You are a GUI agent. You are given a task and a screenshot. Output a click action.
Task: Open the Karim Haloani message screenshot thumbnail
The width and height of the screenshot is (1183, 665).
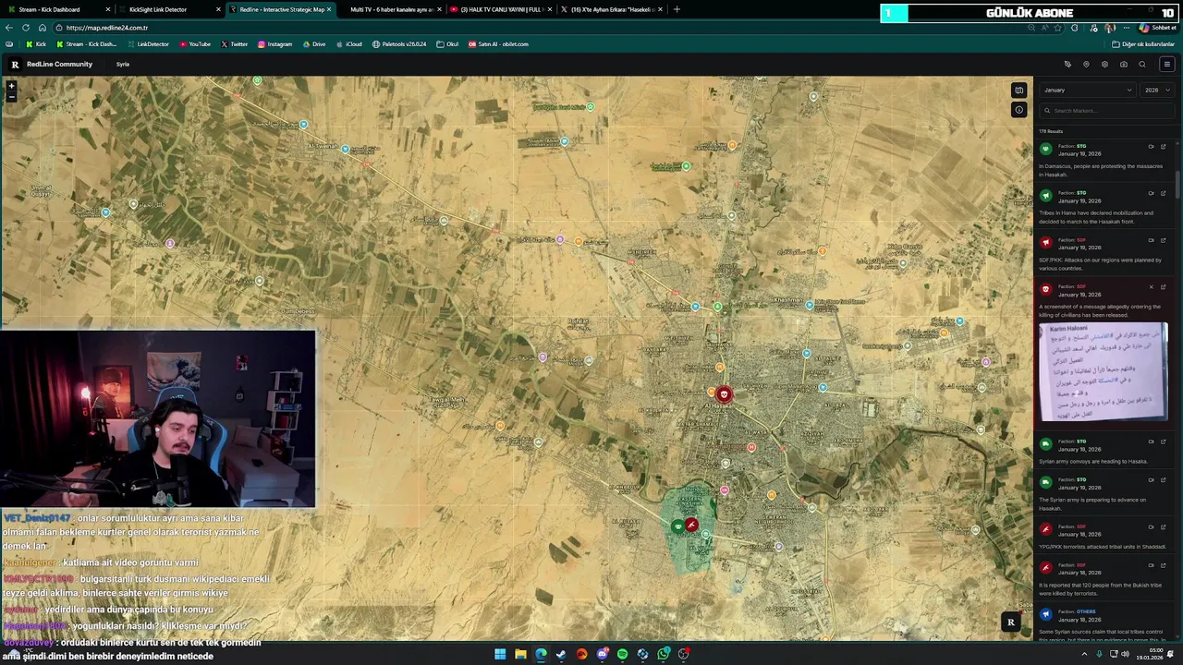[x=1104, y=372]
